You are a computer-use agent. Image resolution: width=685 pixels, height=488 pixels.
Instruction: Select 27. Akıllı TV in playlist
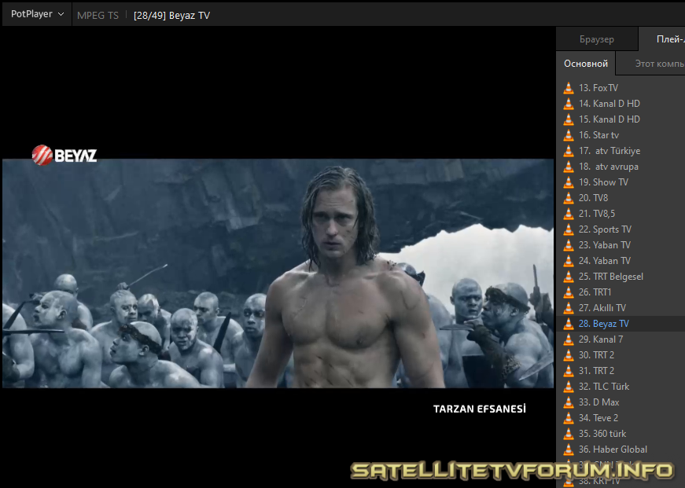(621, 308)
